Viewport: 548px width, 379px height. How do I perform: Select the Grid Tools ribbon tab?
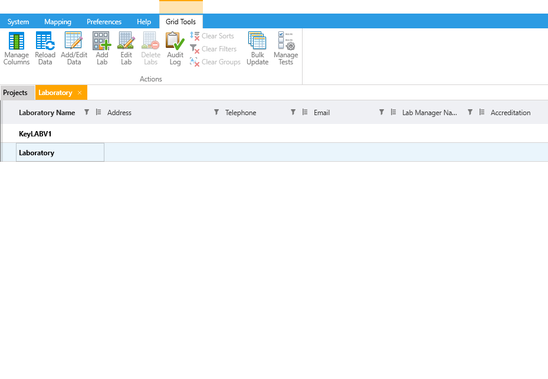pyautogui.click(x=181, y=22)
